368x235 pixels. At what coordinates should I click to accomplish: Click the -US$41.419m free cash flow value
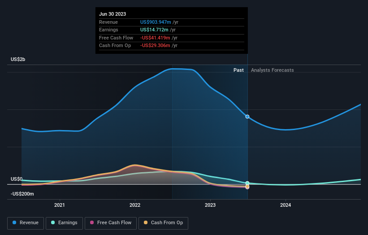click(x=155, y=38)
